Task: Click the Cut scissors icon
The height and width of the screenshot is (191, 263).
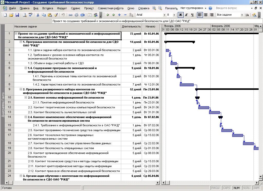Action: coord(38,15)
